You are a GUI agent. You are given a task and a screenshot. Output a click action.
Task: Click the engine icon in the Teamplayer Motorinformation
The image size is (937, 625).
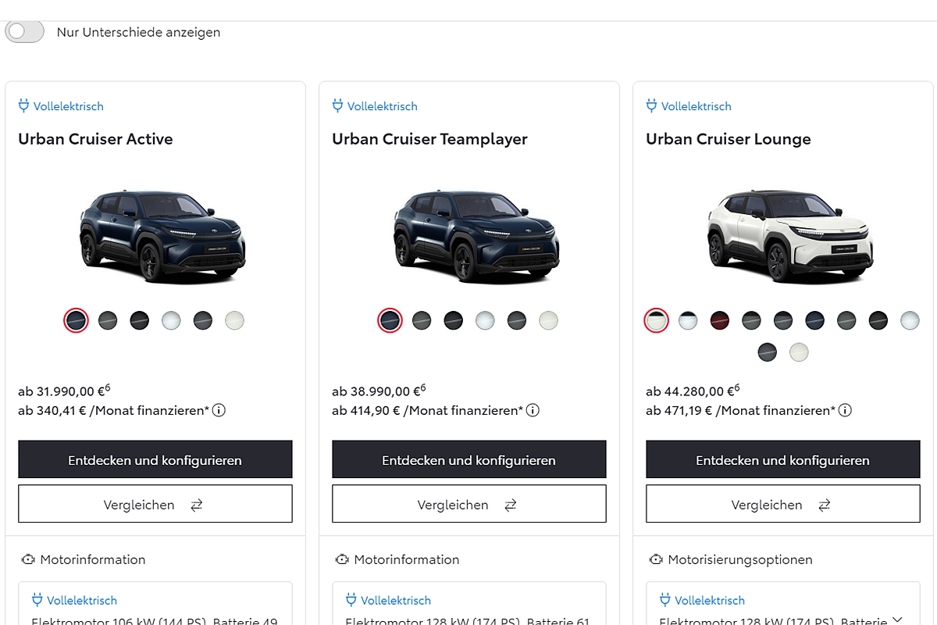[x=341, y=559]
